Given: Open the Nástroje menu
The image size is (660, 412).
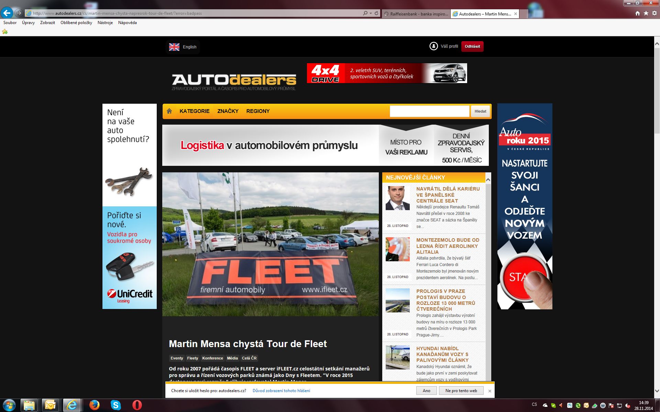Looking at the screenshot, I should [105, 23].
